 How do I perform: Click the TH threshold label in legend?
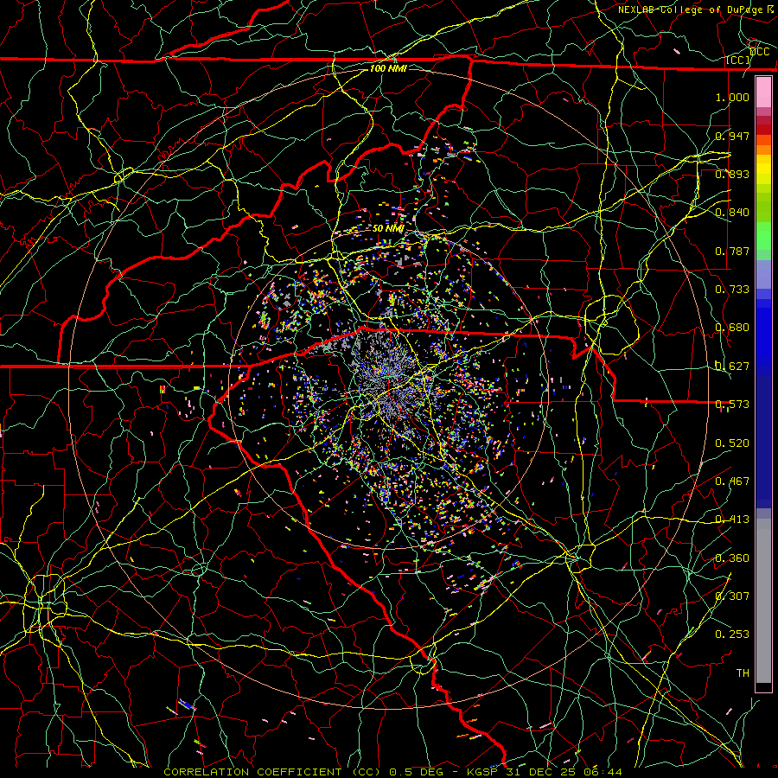click(743, 673)
